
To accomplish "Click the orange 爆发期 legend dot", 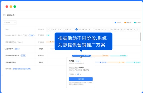I will tap(125, 22).
